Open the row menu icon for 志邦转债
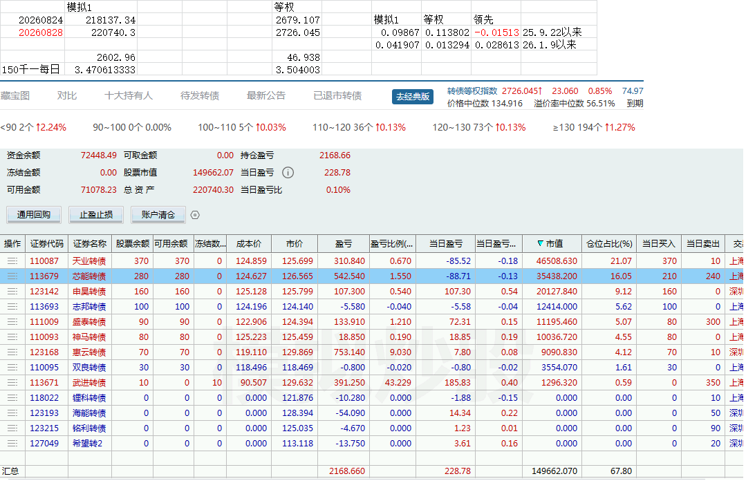 click(12, 307)
